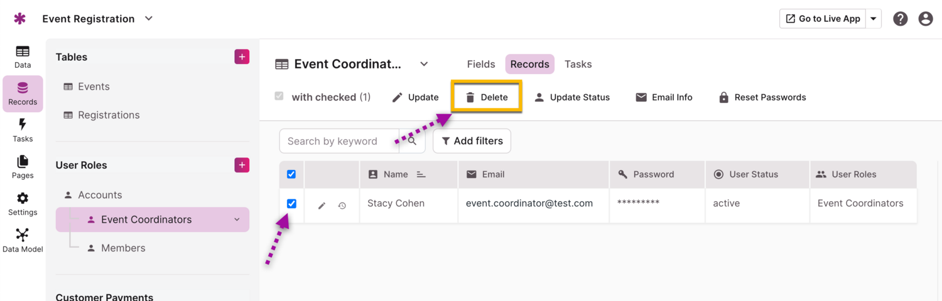942x301 pixels.
Task: Open the Tasks lightning icon in sidebar
Action: pos(23,130)
